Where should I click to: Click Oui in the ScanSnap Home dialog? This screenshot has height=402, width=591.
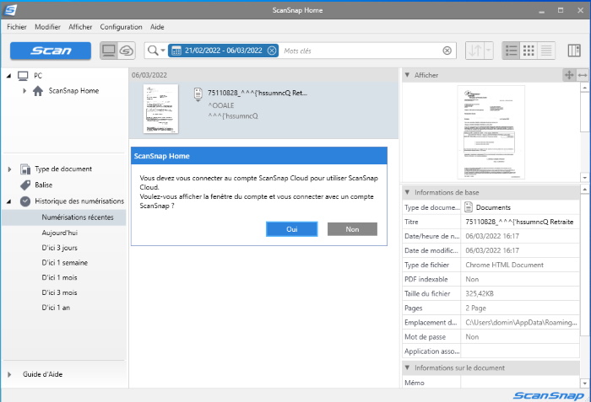[292, 229]
